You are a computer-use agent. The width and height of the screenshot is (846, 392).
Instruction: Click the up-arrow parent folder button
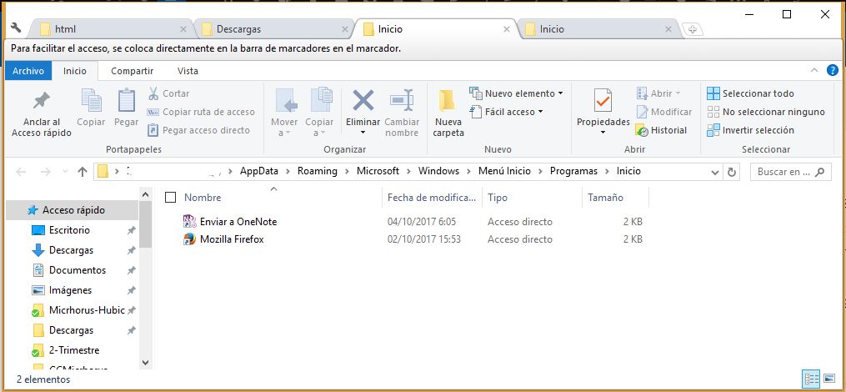click(82, 172)
